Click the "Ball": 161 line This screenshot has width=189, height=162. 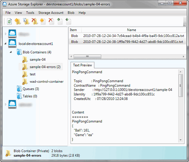[82, 130]
